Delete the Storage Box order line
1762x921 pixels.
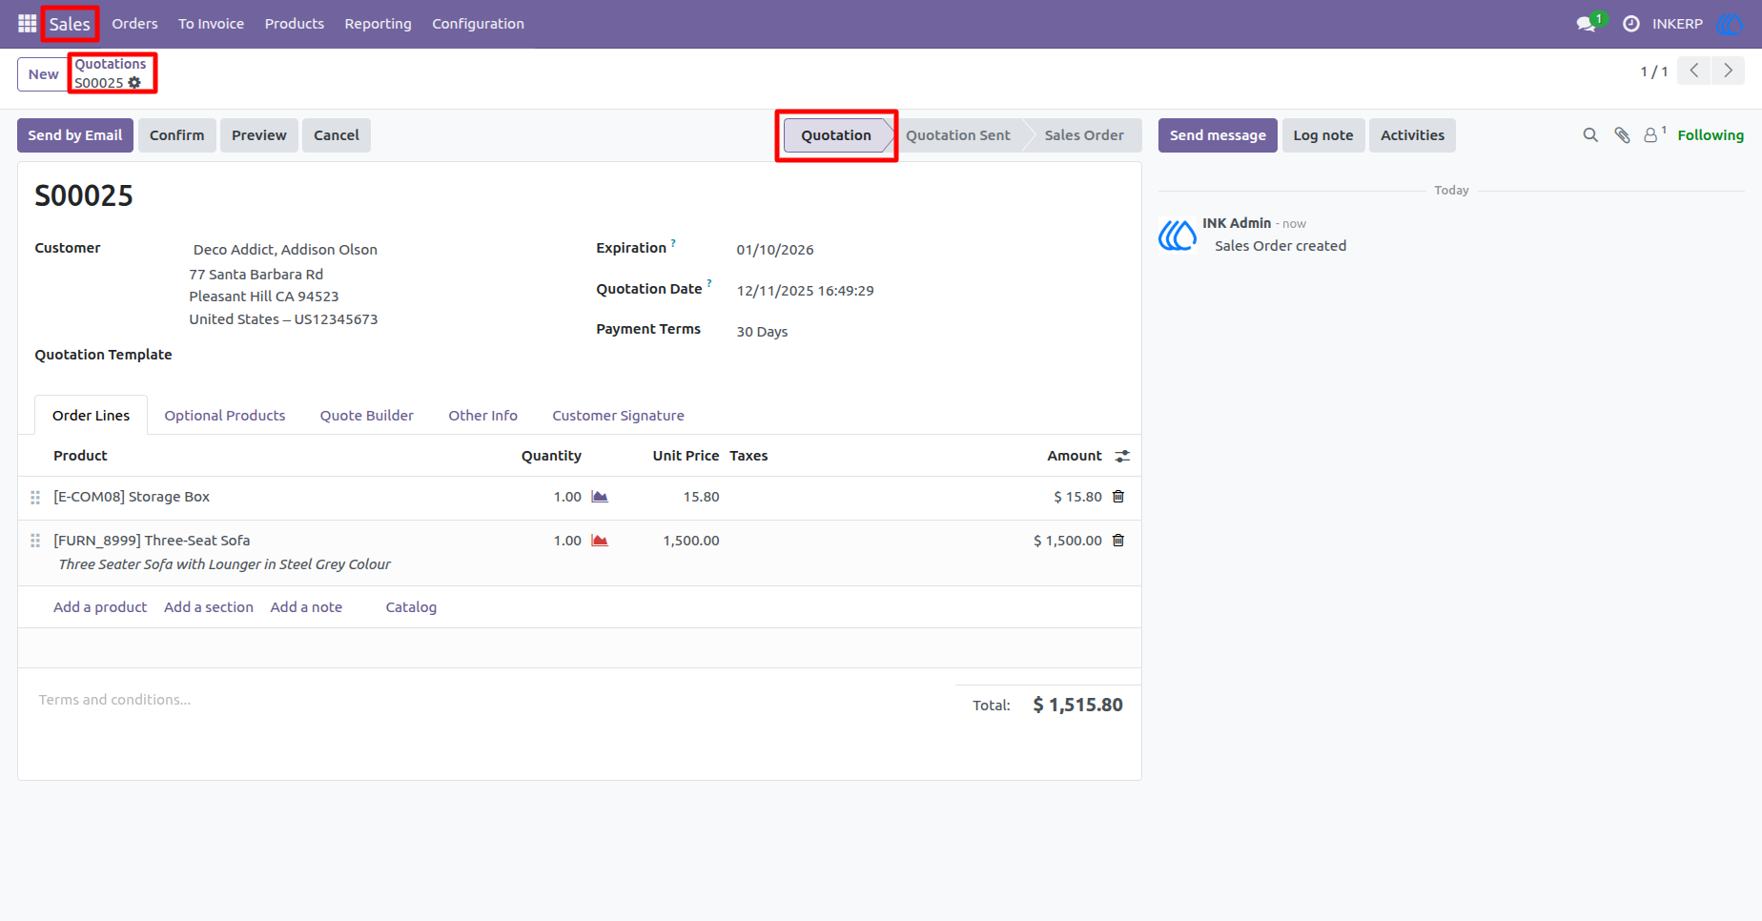1118,497
